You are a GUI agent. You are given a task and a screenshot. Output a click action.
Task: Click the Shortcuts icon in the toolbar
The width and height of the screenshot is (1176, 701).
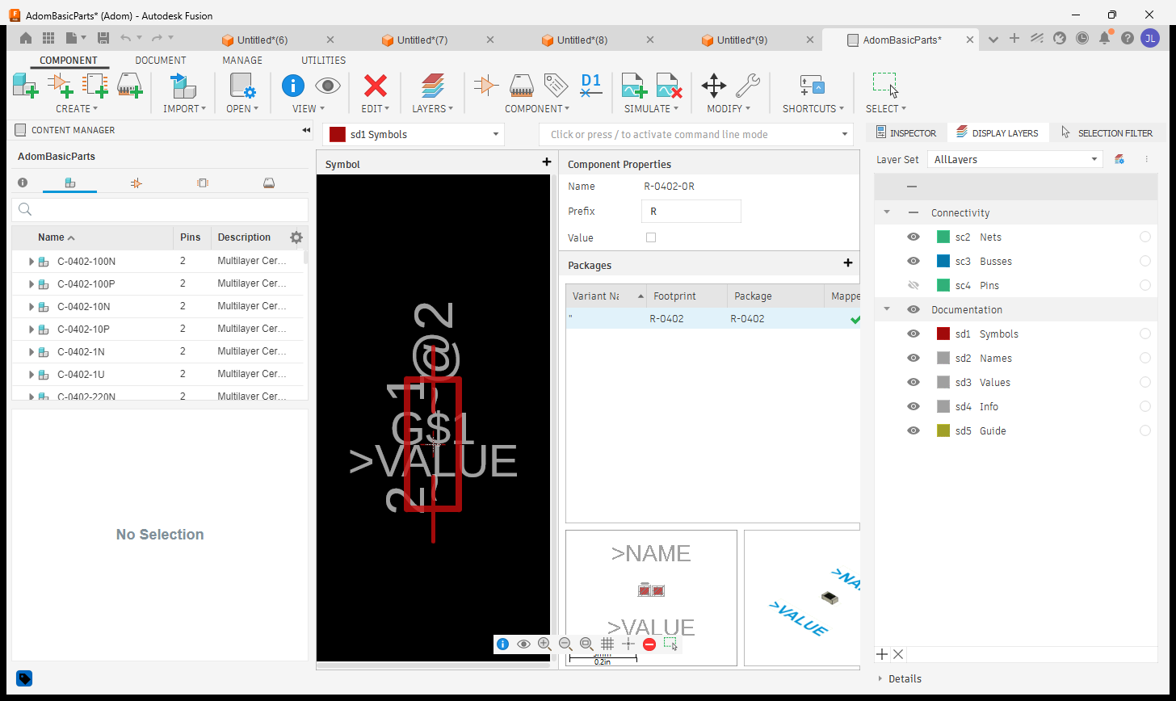[x=812, y=85]
